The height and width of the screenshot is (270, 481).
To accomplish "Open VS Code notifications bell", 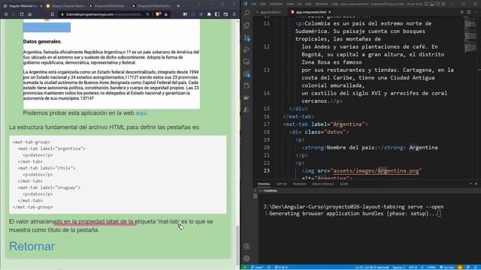I will (476, 267).
